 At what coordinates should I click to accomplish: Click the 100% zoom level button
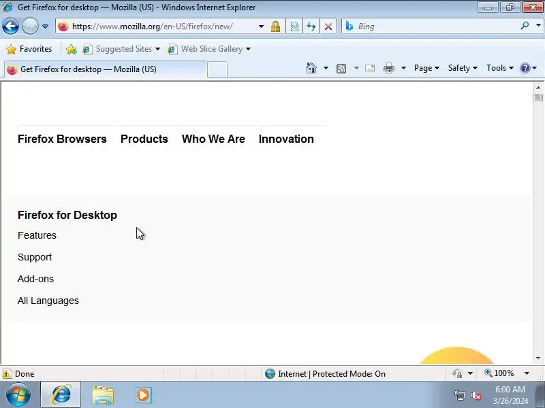(x=499, y=373)
